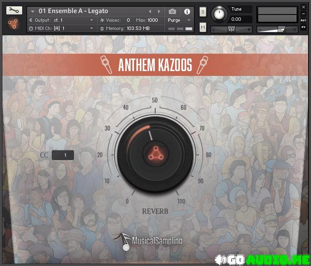Load the next instrument with the right arrow
Screen dimensions: 311x266
(x=159, y=12)
